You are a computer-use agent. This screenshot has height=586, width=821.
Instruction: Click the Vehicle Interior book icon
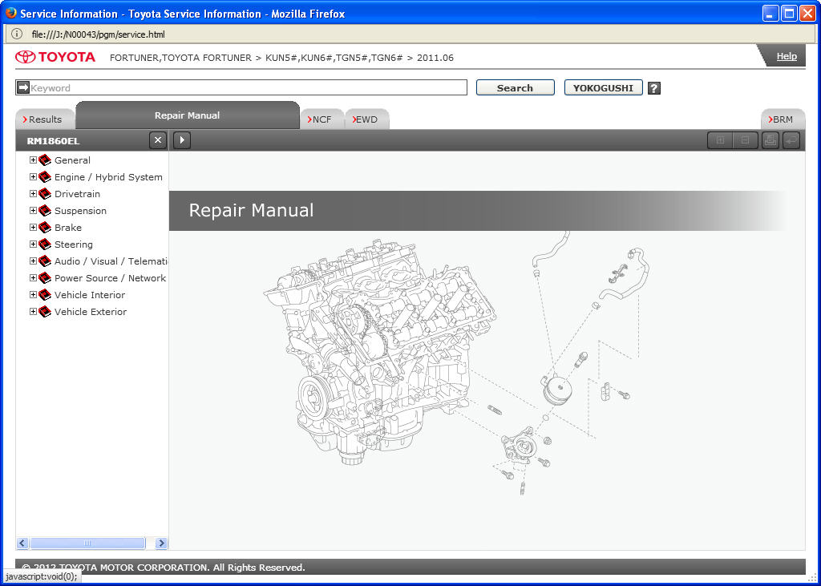(45, 295)
